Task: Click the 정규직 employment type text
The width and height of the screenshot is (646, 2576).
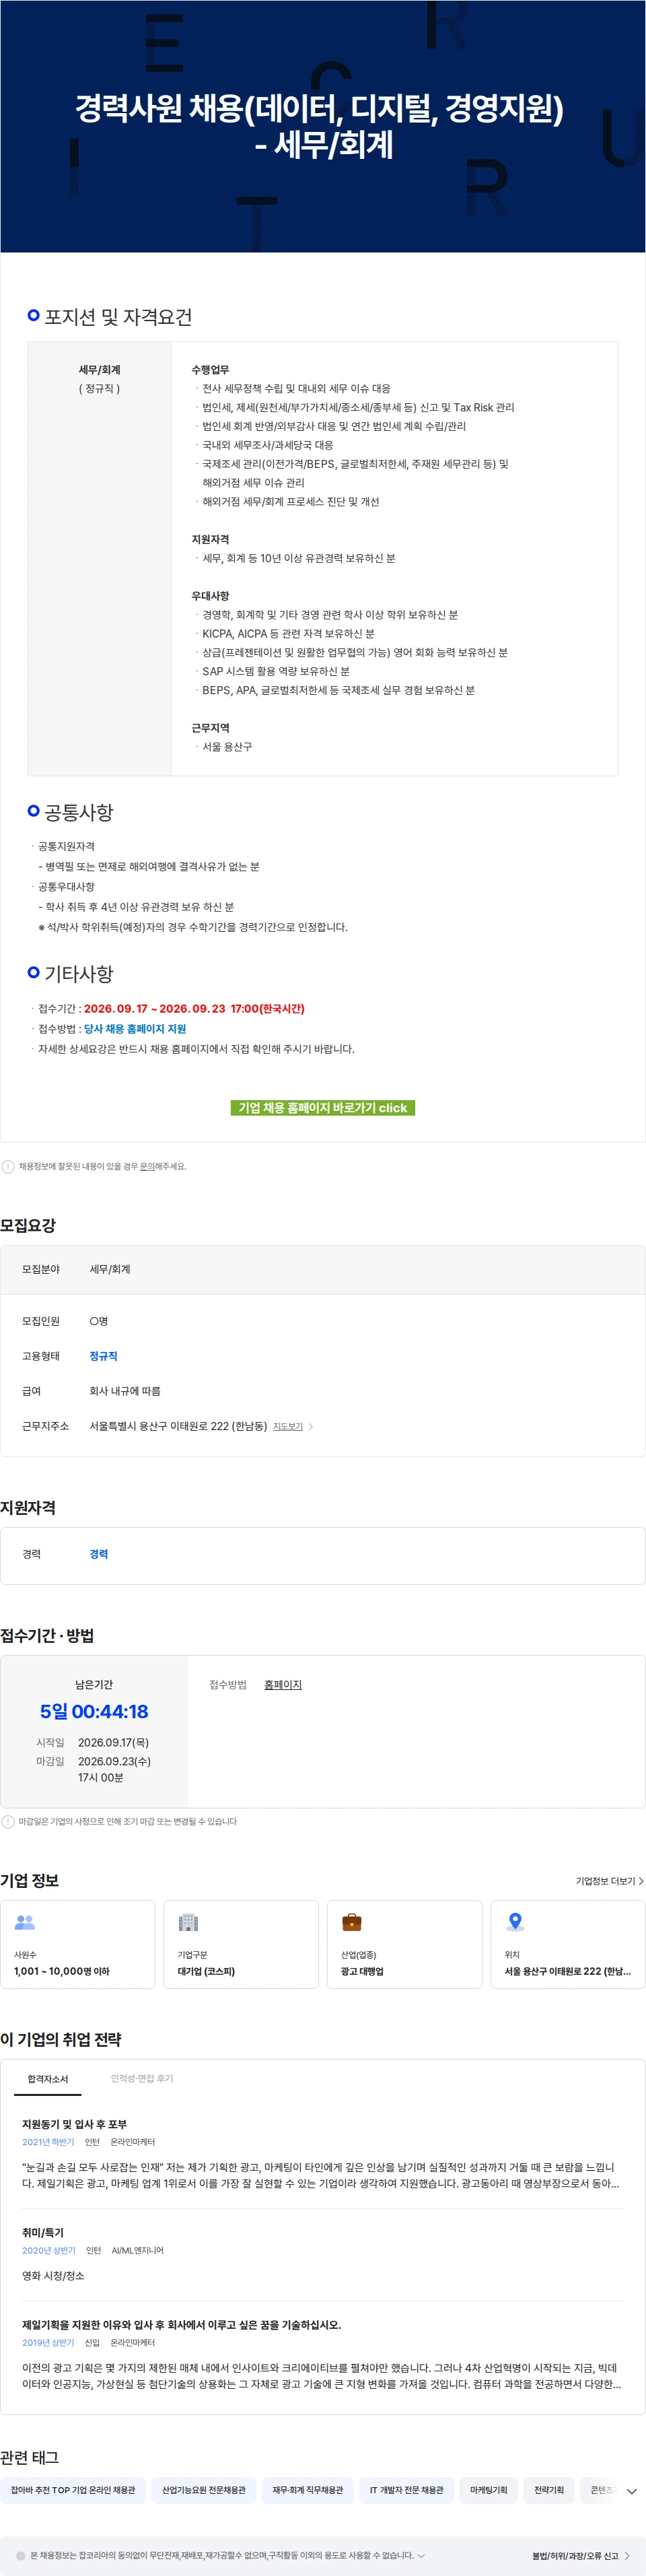Action: [x=103, y=1356]
